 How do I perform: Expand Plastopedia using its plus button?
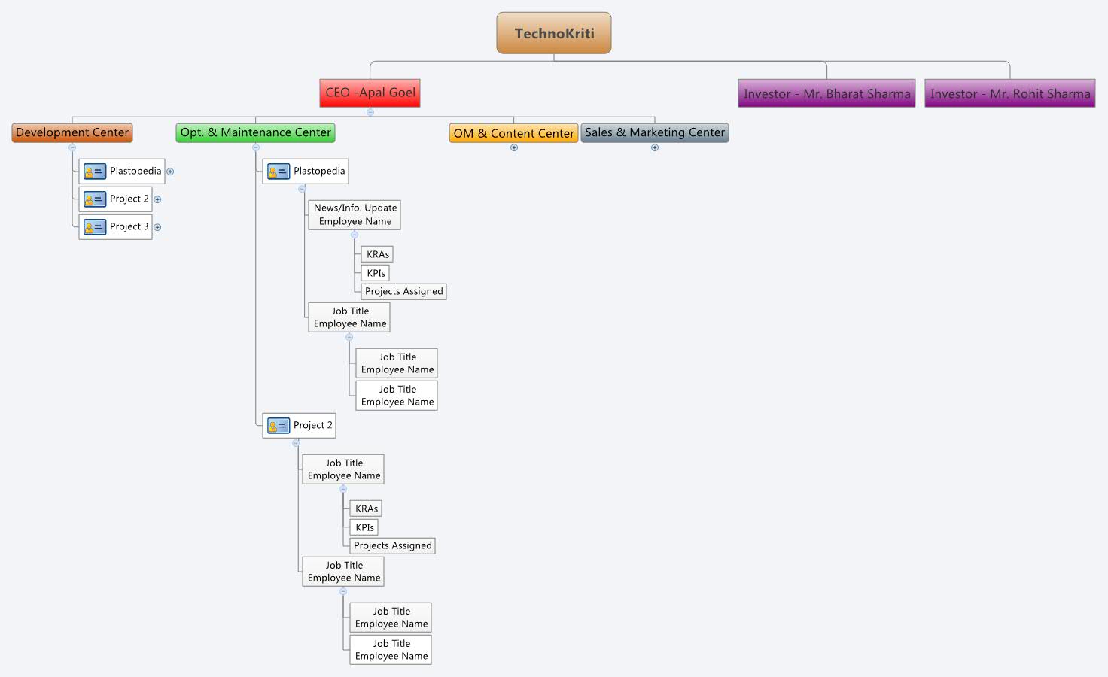point(169,171)
